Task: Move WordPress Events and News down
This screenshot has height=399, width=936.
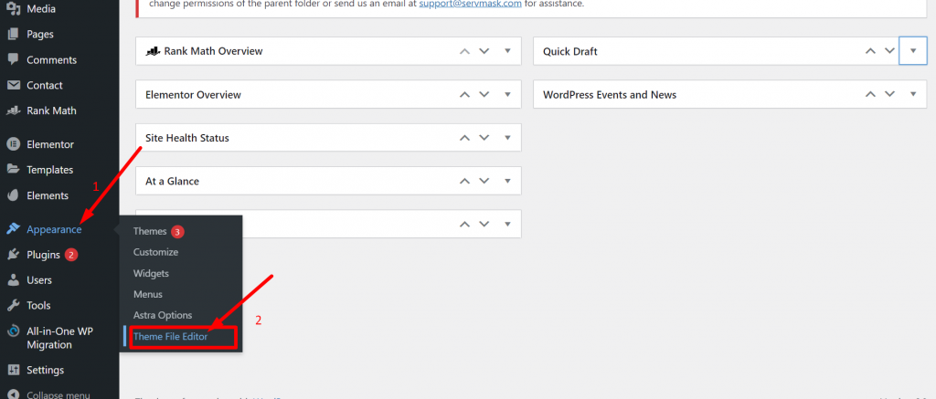Action: click(x=890, y=94)
